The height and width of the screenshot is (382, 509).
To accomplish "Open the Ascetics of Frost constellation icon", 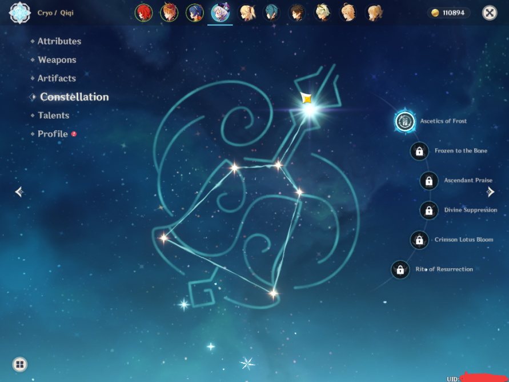I will [x=405, y=121].
